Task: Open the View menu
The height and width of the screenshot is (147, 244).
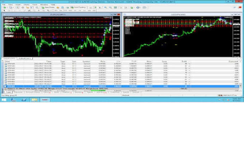Action: [x=10, y=5]
